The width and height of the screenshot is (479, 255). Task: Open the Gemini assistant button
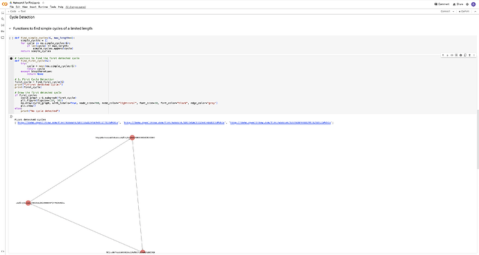tap(464, 11)
